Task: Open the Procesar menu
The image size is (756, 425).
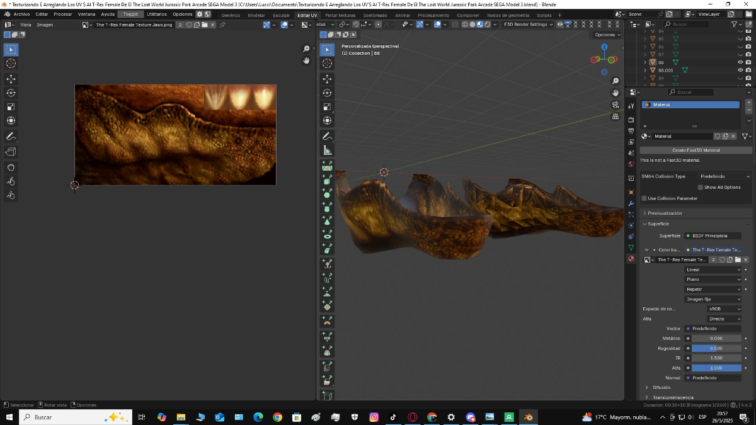Action: [x=63, y=14]
